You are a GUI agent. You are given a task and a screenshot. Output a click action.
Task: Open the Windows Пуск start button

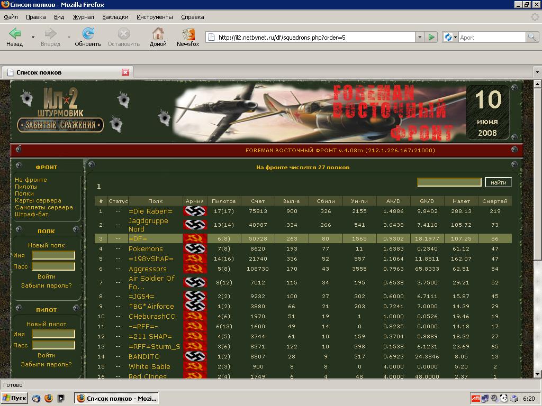click(x=14, y=398)
